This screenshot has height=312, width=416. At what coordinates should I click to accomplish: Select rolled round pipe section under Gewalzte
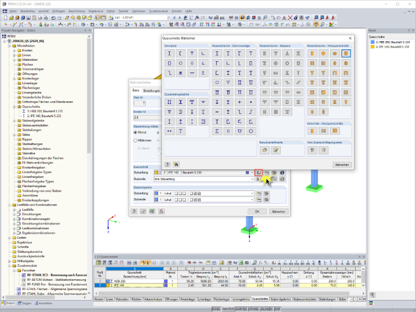pyautogui.click(x=181, y=63)
